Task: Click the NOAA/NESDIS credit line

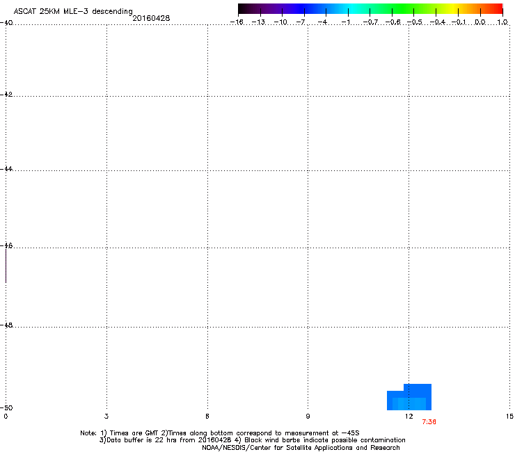Action: [301, 448]
